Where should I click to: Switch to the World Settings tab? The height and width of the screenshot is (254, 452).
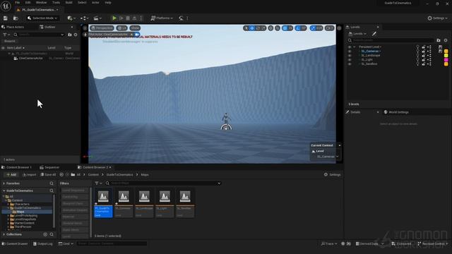[x=396, y=112]
